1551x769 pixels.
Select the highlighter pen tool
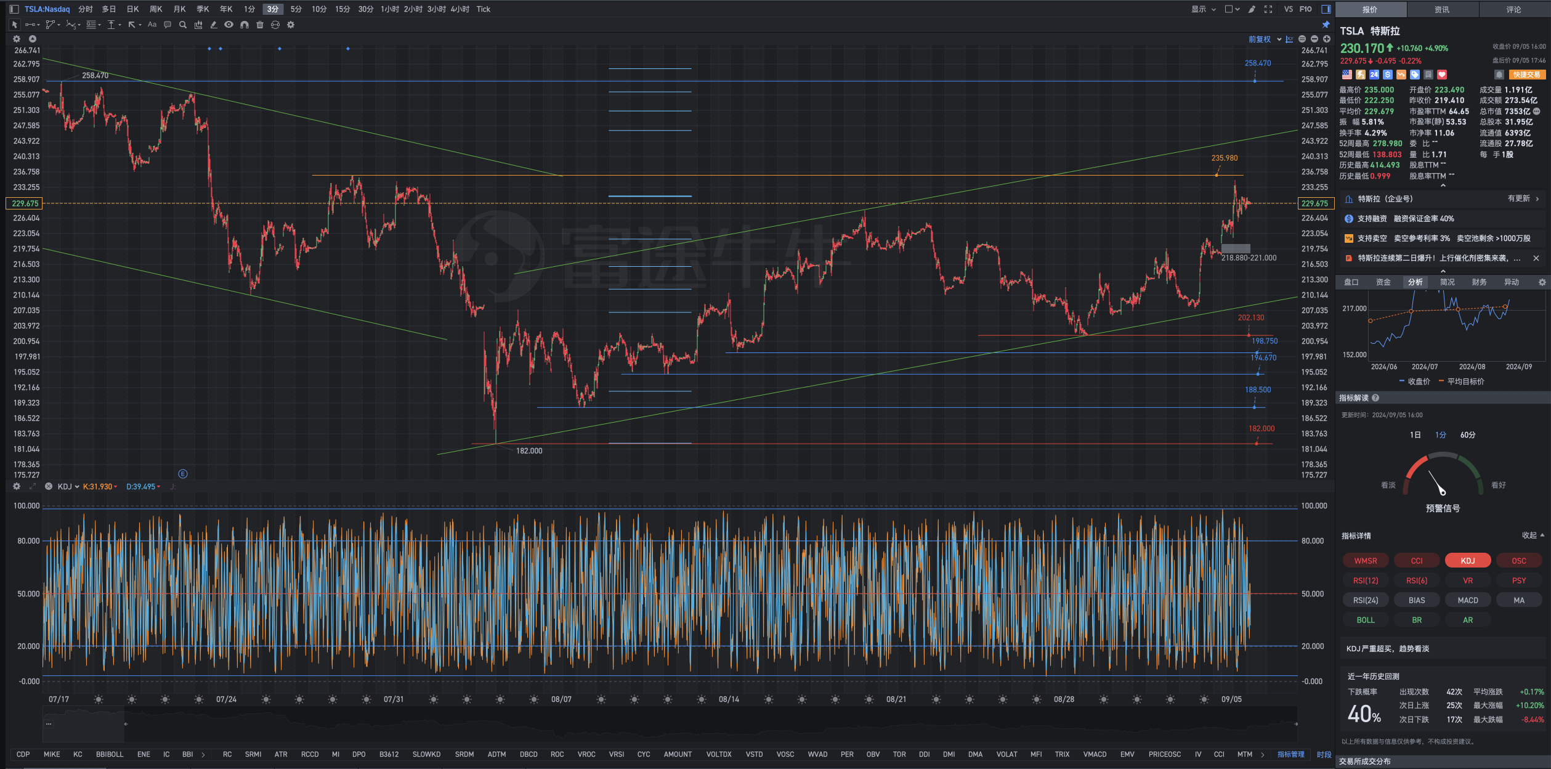pos(214,25)
